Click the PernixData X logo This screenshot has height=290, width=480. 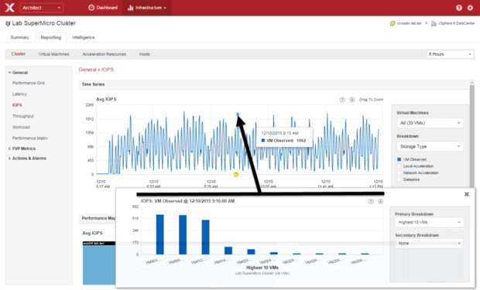pos(10,8)
